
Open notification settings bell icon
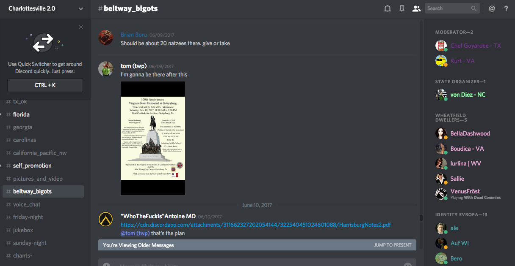pyautogui.click(x=387, y=8)
